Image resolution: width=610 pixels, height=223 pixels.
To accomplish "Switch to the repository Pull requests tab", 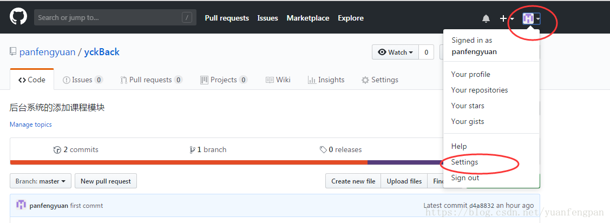I will tap(152, 80).
